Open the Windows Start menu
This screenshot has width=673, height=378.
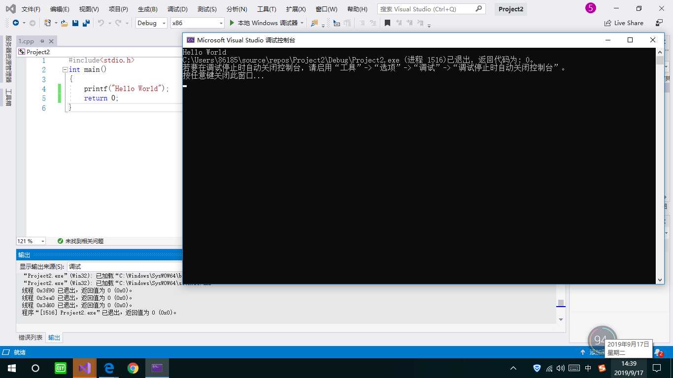pyautogui.click(x=12, y=368)
